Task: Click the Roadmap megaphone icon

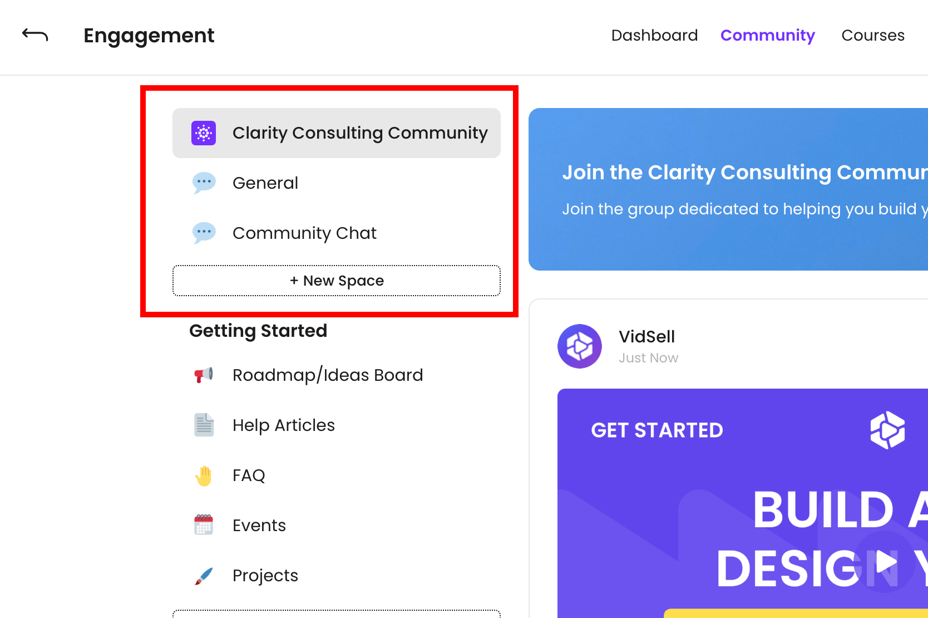Action: click(204, 375)
